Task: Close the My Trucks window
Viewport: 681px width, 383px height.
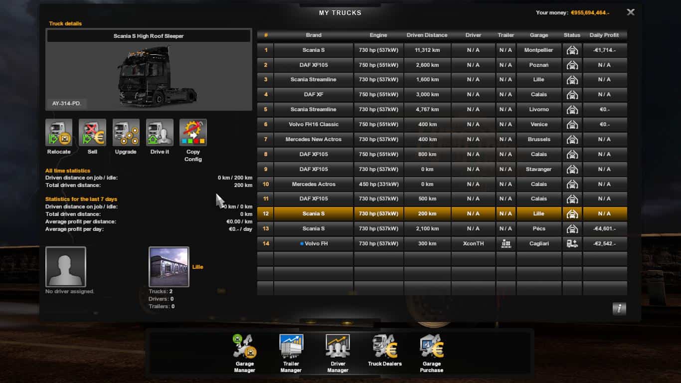Action: pyautogui.click(x=631, y=12)
